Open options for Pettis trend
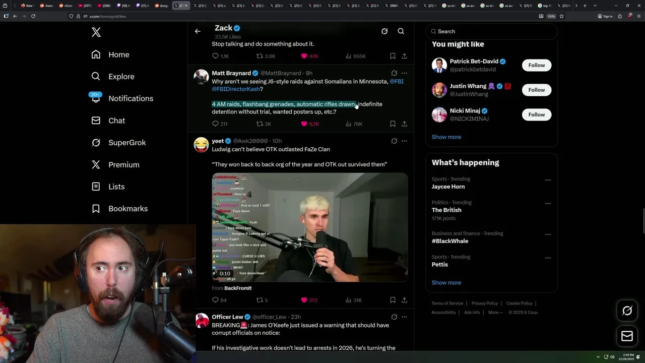The height and width of the screenshot is (363, 645). tap(548, 258)
